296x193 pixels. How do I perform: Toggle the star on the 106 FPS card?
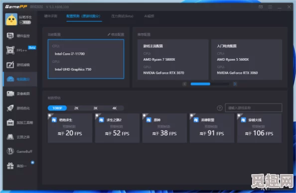click(x=239, y=115)
